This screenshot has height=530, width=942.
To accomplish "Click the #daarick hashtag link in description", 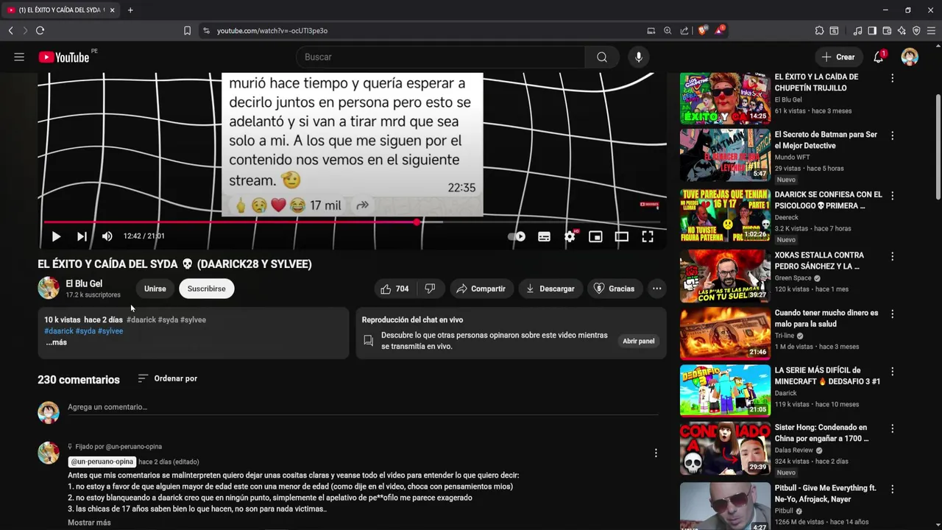I will coord(58,331).
